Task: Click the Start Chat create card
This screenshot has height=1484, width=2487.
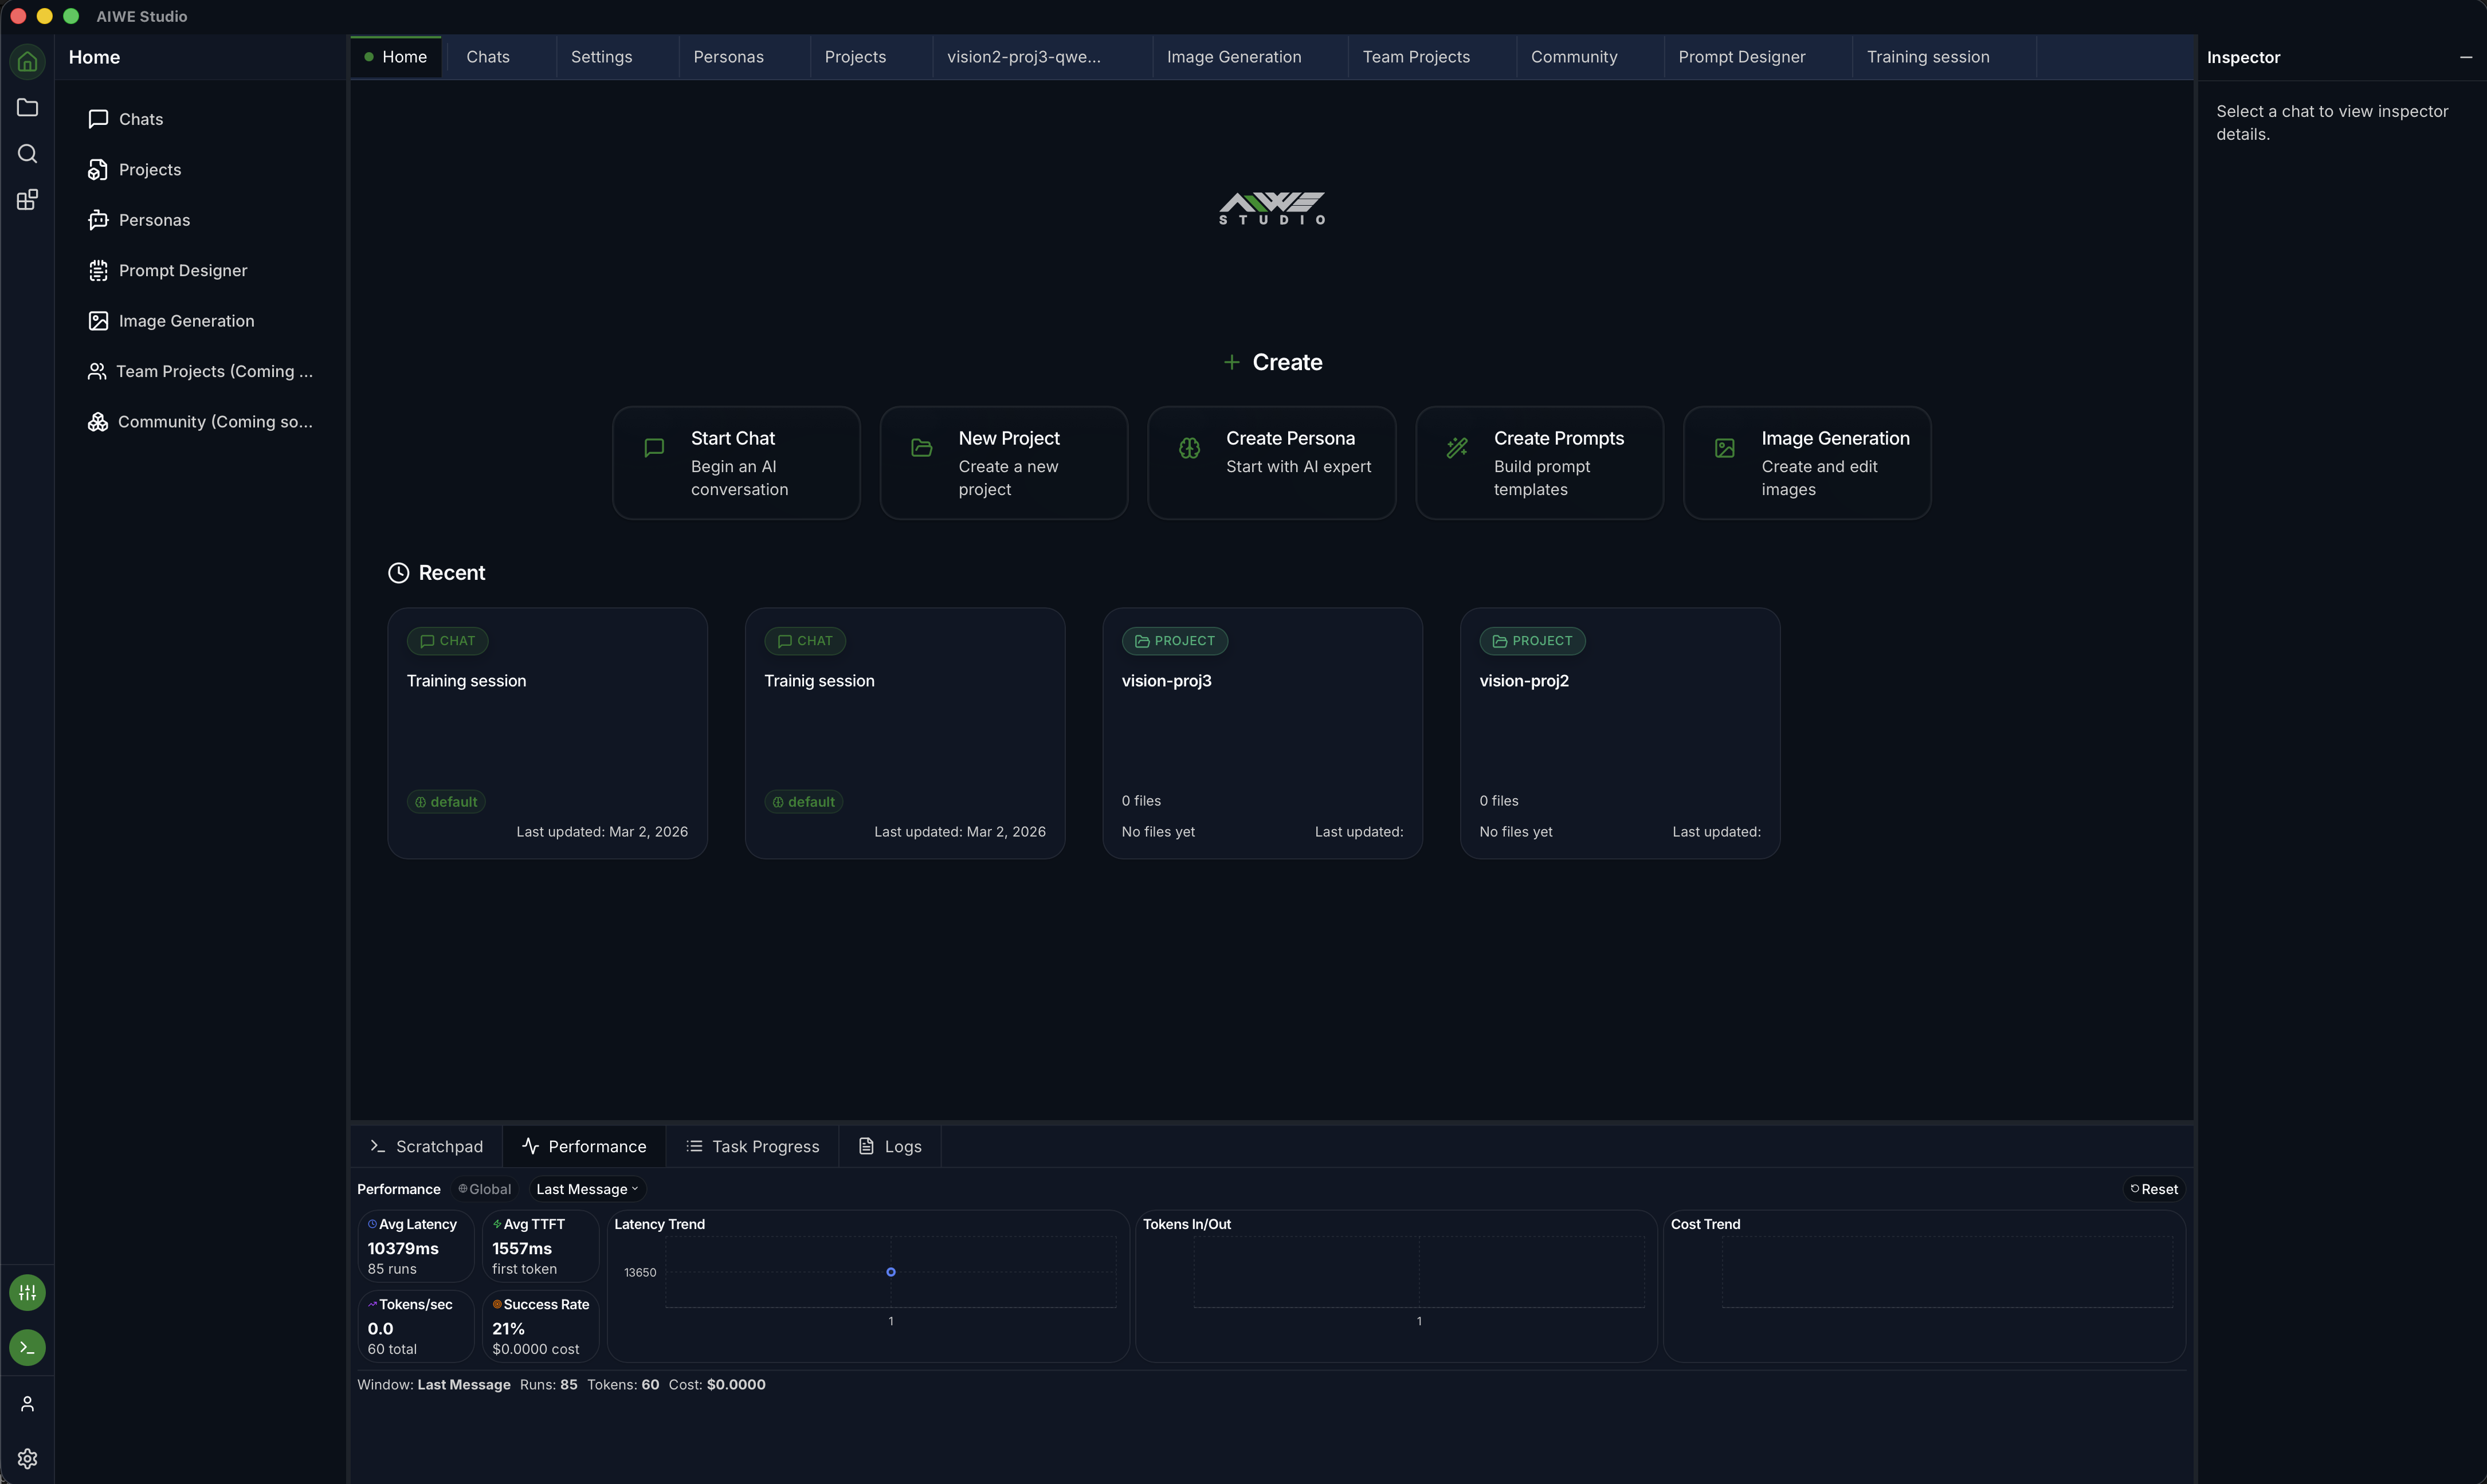Action: pyautogui.click(x=736, y=463)
